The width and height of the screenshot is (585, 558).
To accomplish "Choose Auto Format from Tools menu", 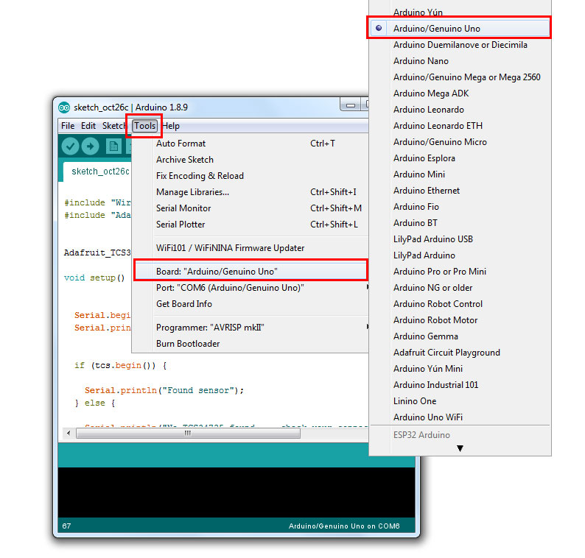I will (x=251, y=144).
